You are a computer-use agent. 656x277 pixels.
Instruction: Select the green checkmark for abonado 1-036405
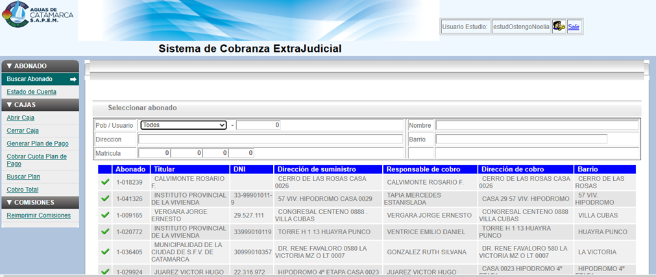(x=105, y=252)
